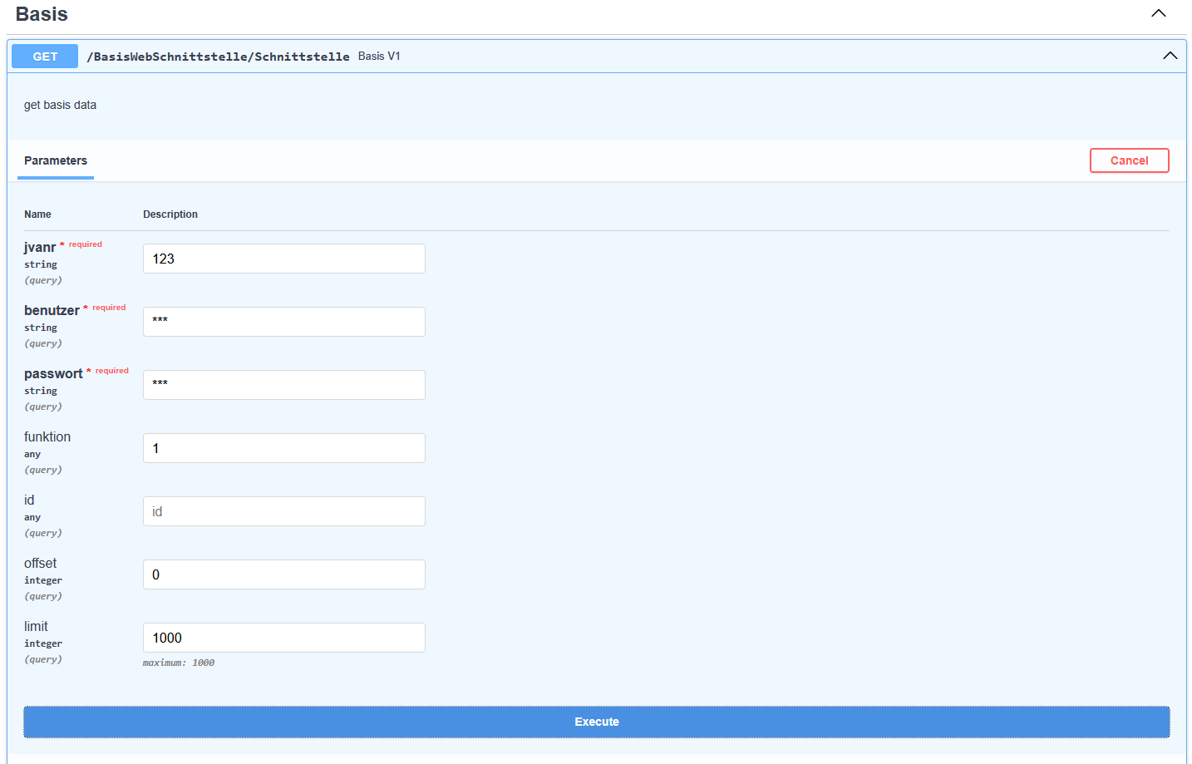Focus the jvanr input containing 123
This screenshot has width=1192, height=764.
point(283,259)
